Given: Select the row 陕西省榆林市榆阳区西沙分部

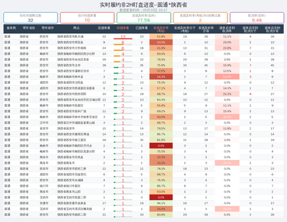Looking at the screenshot, I should (x=143, y=54).
